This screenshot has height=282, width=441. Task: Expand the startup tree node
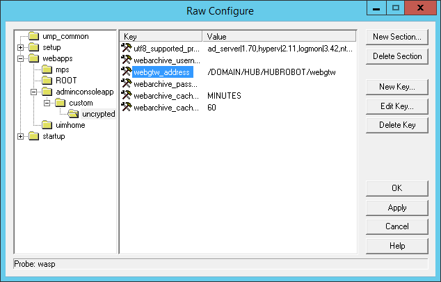point(21,136)
